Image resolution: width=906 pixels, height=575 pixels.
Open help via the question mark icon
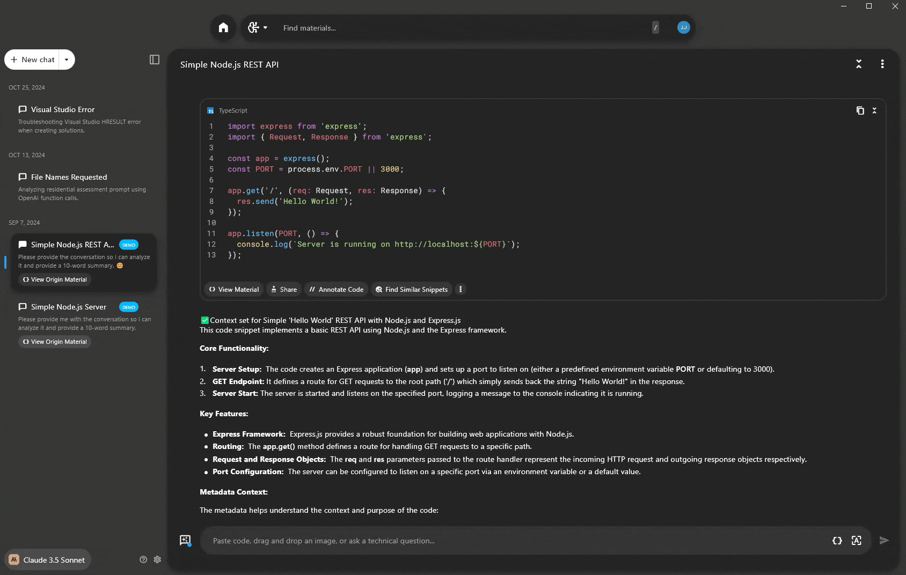143,559
